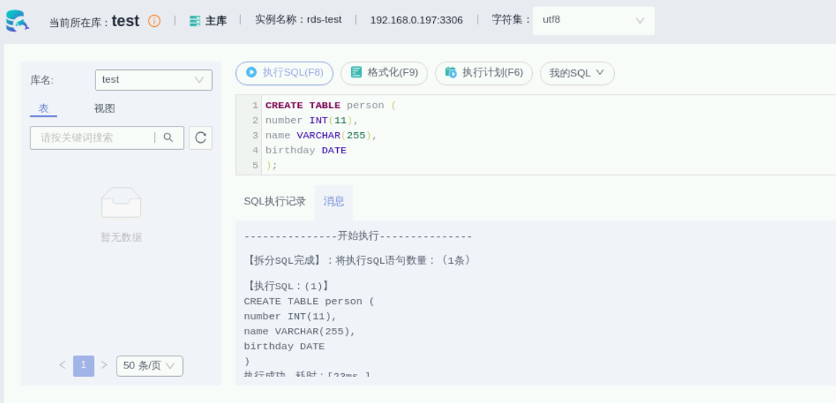
Task: Click the 实例名称：rds-test label
Action: (298, 20)
